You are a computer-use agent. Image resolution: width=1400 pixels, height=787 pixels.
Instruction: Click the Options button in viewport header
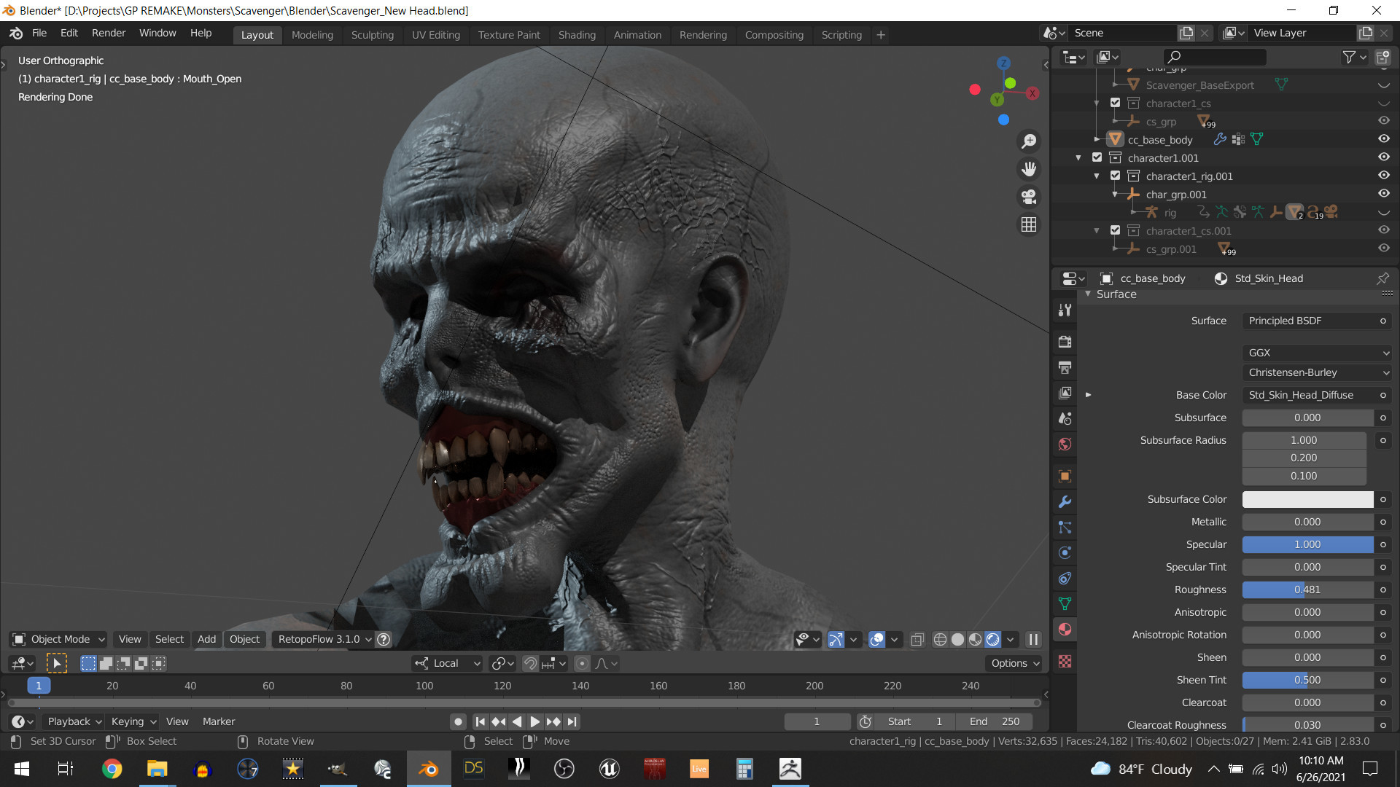(1014, 664)
